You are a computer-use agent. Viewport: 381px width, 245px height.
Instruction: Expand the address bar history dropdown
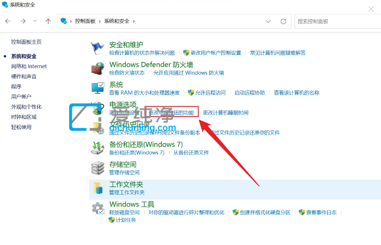[268, 21]
